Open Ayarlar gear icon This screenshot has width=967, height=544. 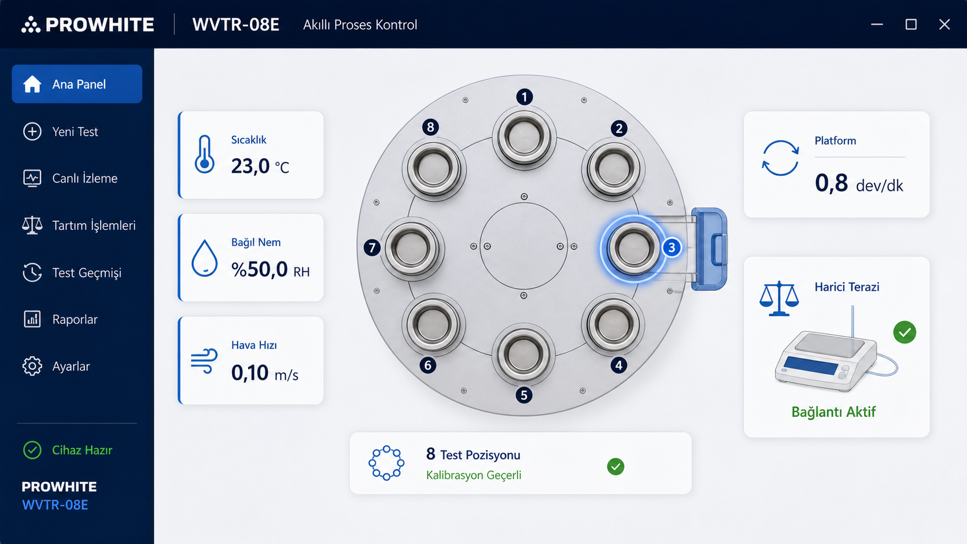pyautogui.click(x=32, y=366)
